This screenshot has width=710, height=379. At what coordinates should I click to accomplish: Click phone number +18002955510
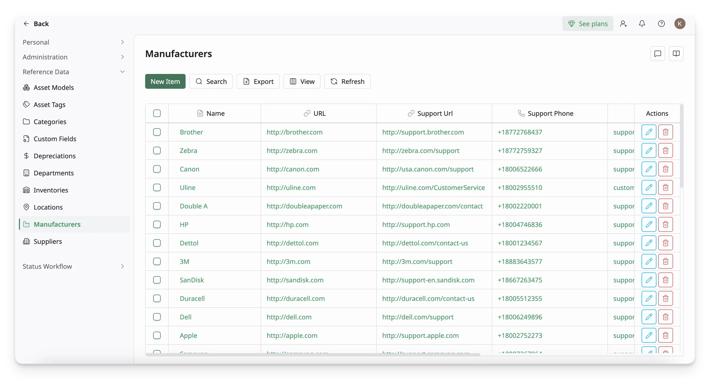pyautogui.click(x=520, y=187)
